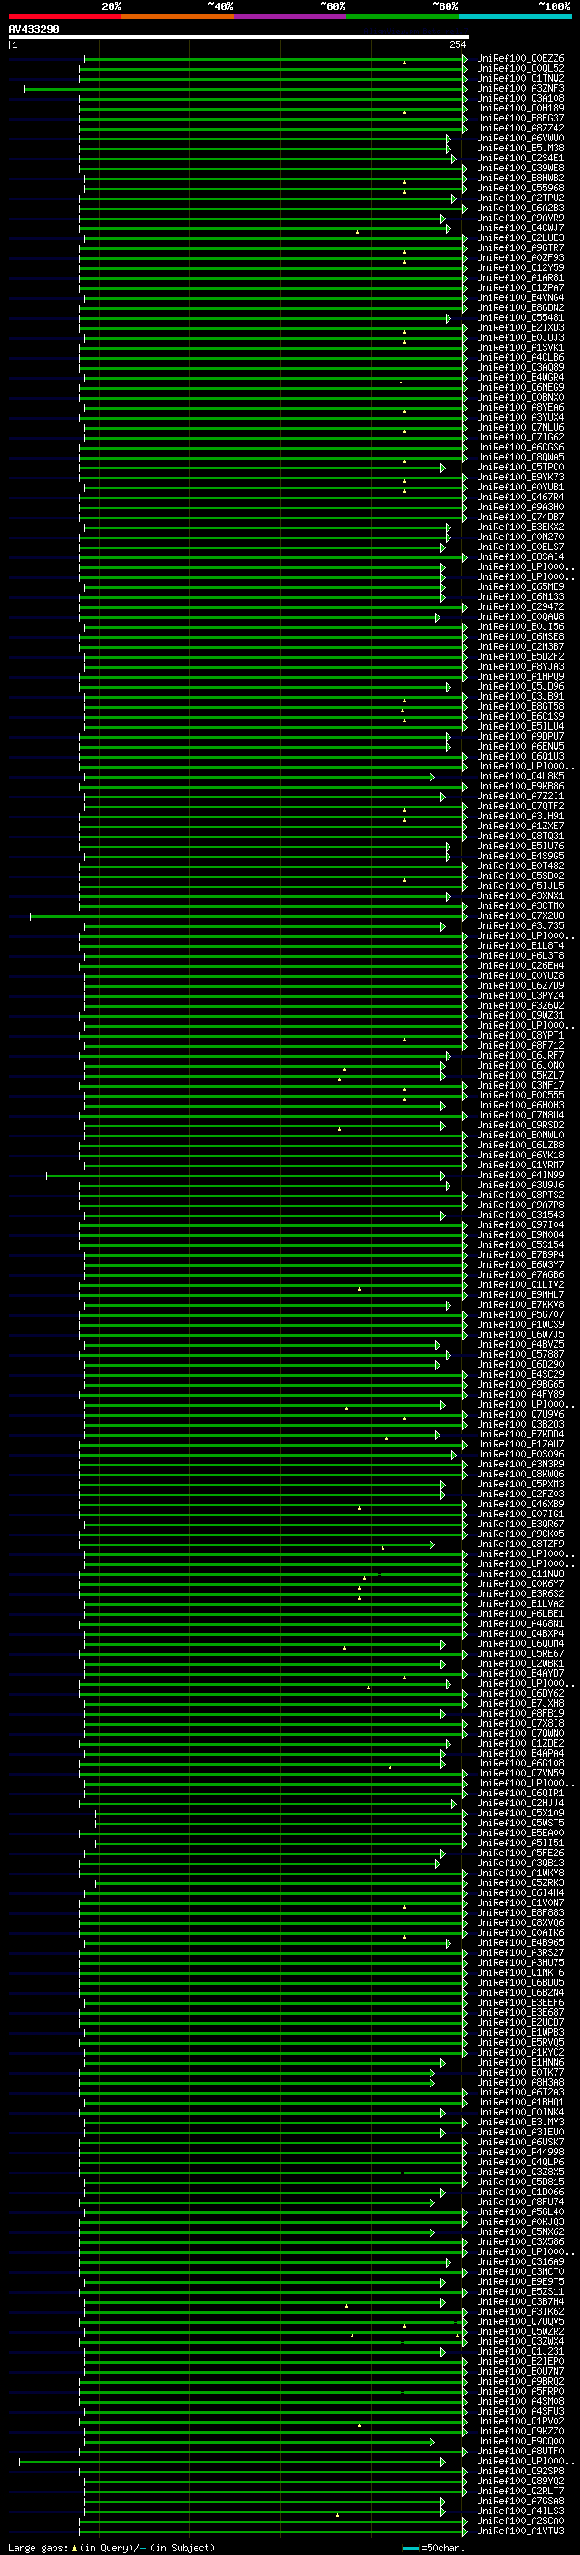Select label UniRef100_Q39WE8
Viewport: 580px width, 2555px height.
(x=519, y=168)
